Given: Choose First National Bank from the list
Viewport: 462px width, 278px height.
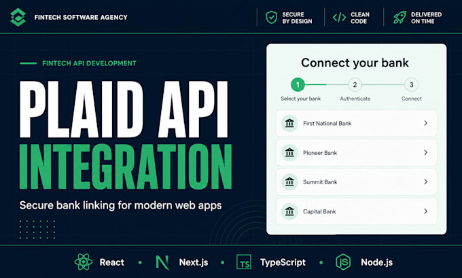Looking at the screenshot, I should coord(356,123).
